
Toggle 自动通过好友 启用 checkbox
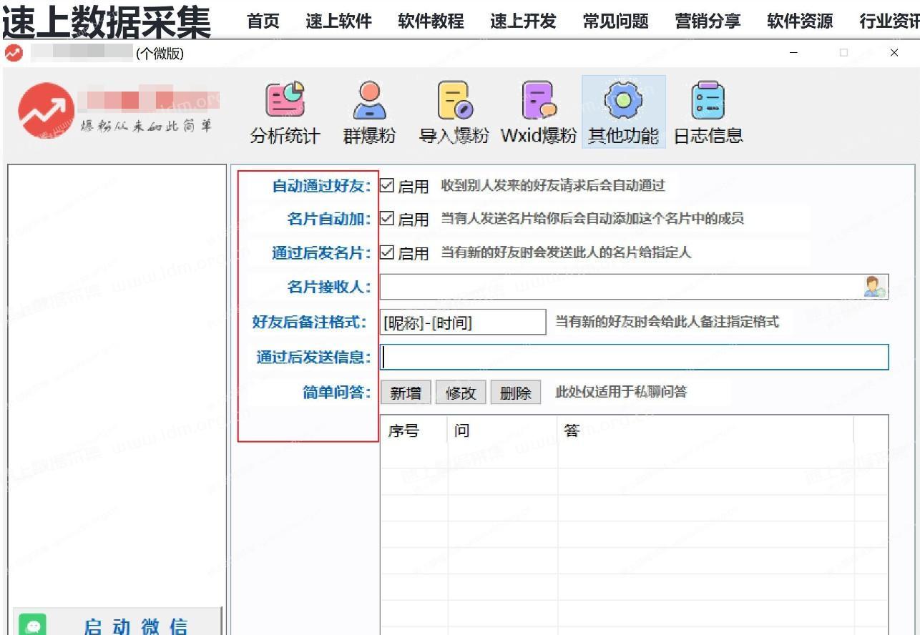tap(387, 185)
